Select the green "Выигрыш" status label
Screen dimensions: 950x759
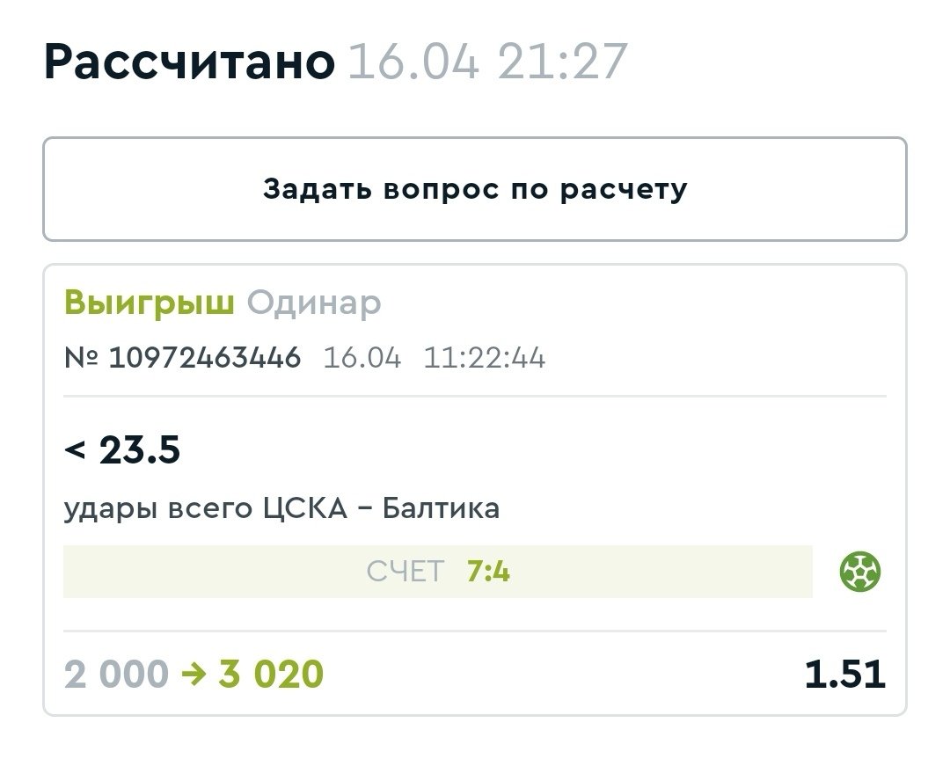coord(149,303)
